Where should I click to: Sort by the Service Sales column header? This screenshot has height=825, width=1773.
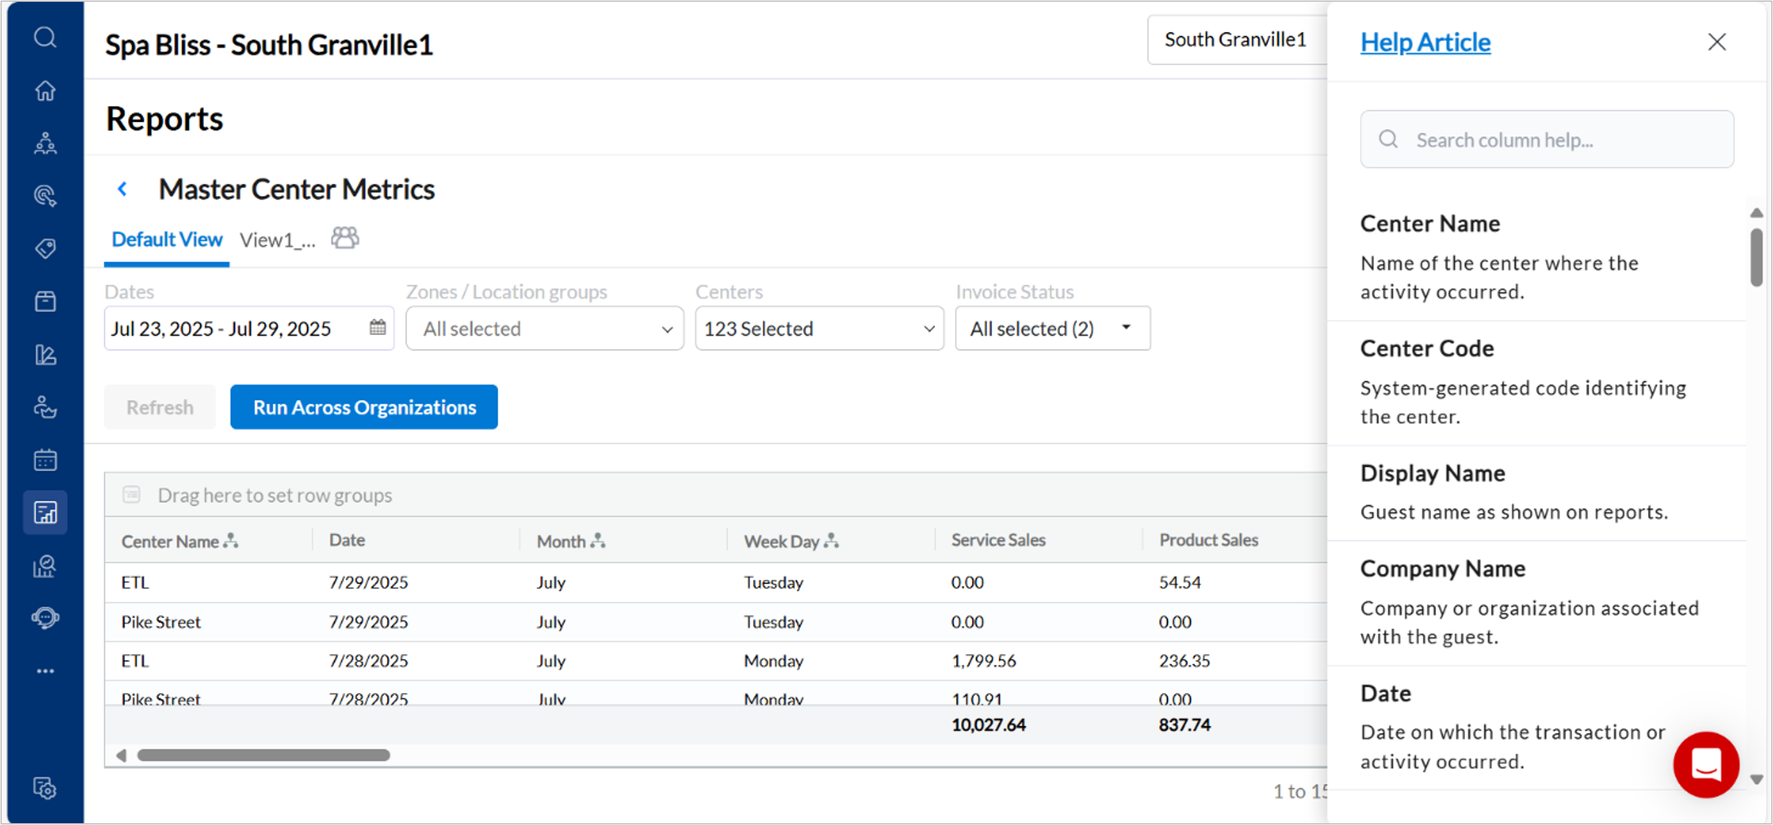tap(998, 540)
